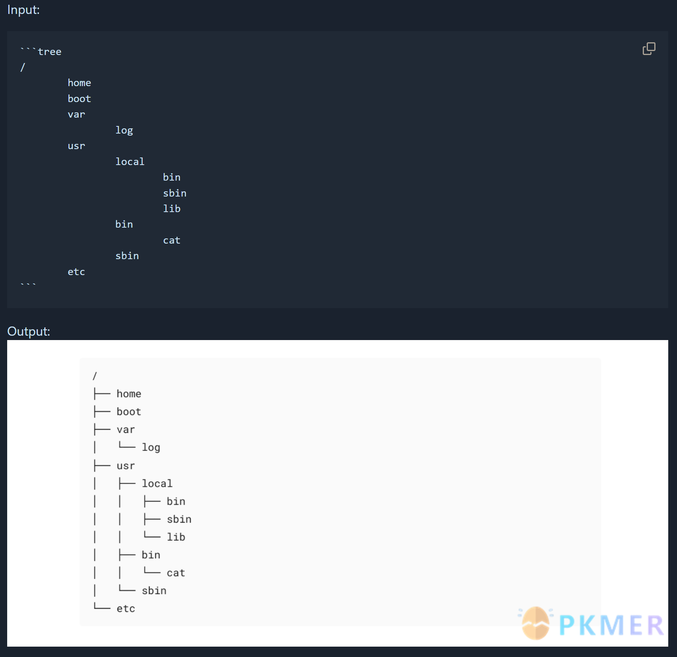Copy the input code block with copy icon

tap(649, 49)
